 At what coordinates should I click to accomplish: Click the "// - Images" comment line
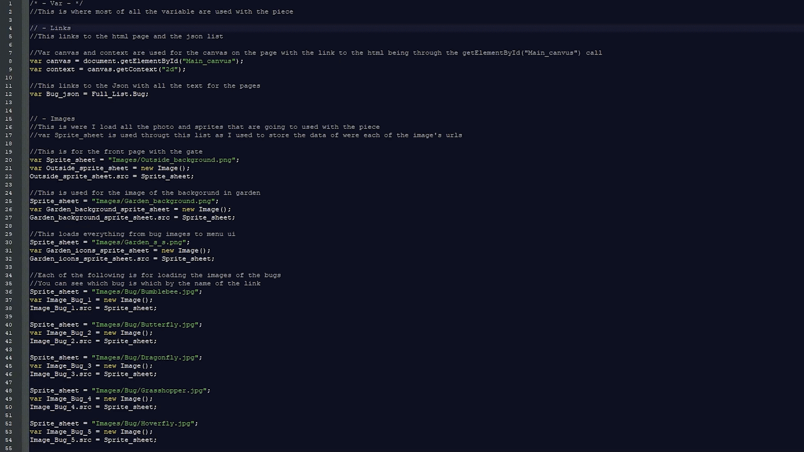pos(52,119)
